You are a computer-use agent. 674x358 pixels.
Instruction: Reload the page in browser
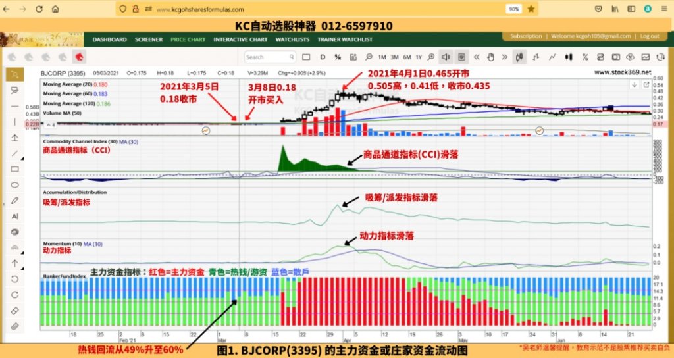[39, 9]
